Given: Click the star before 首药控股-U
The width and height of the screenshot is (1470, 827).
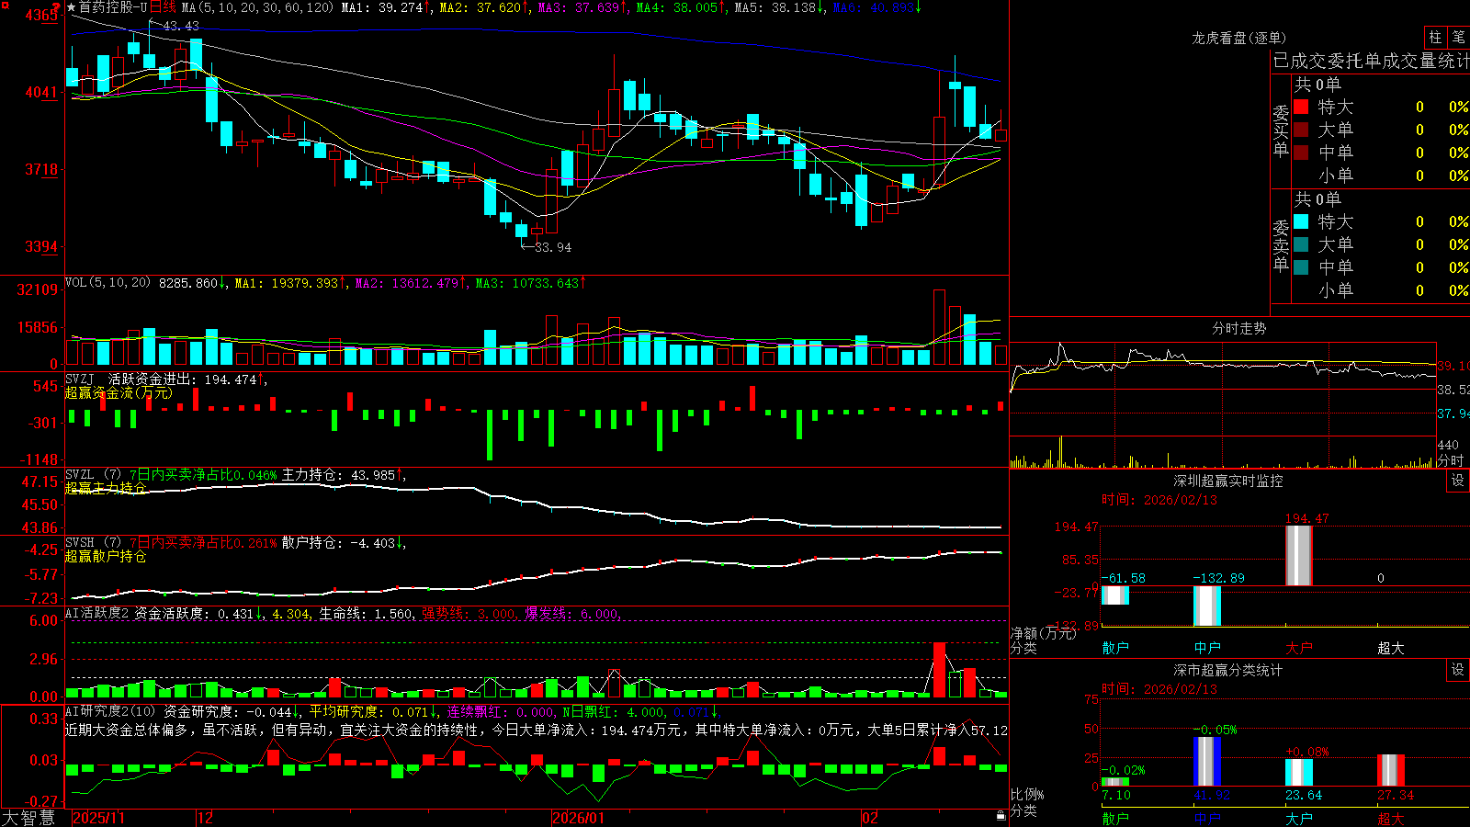Looking at the screenshot, I should pyautogui.click(x=72, y=7).
